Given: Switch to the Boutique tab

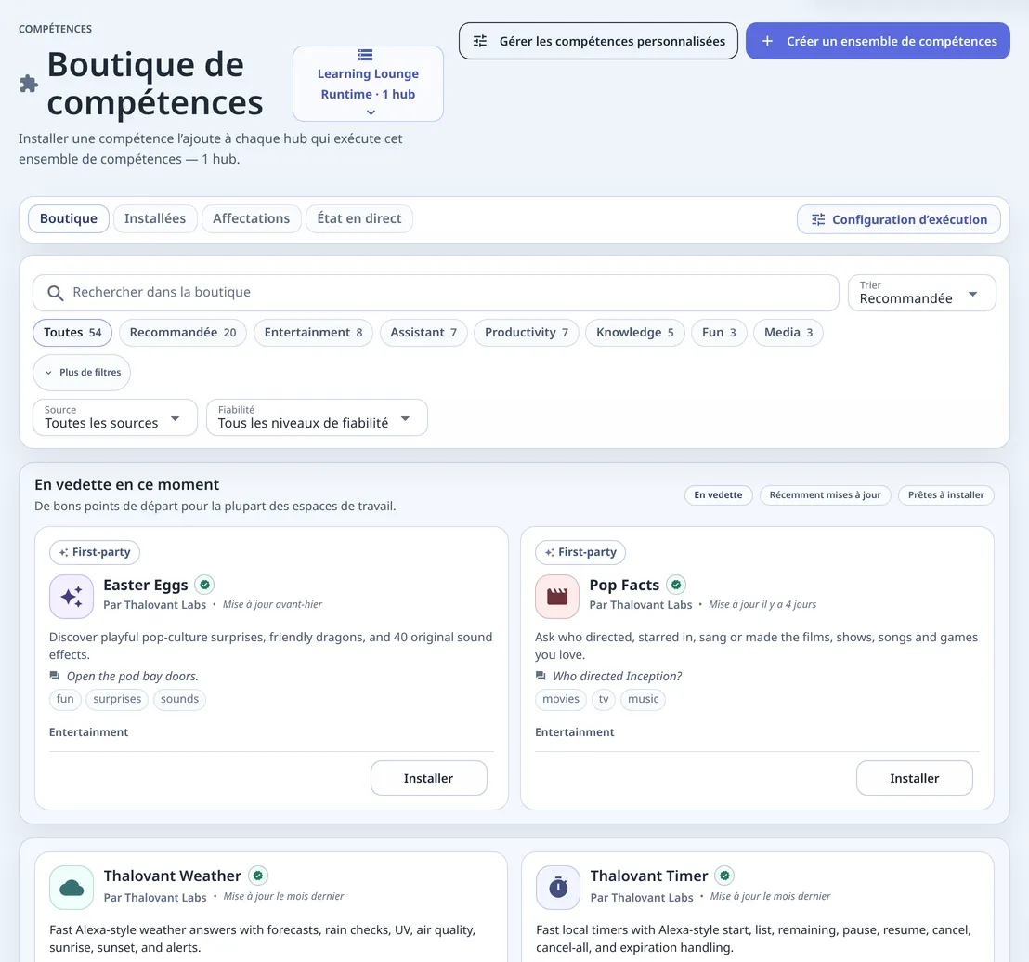Looking at the screenshot, I should click(x=68, y=218).
